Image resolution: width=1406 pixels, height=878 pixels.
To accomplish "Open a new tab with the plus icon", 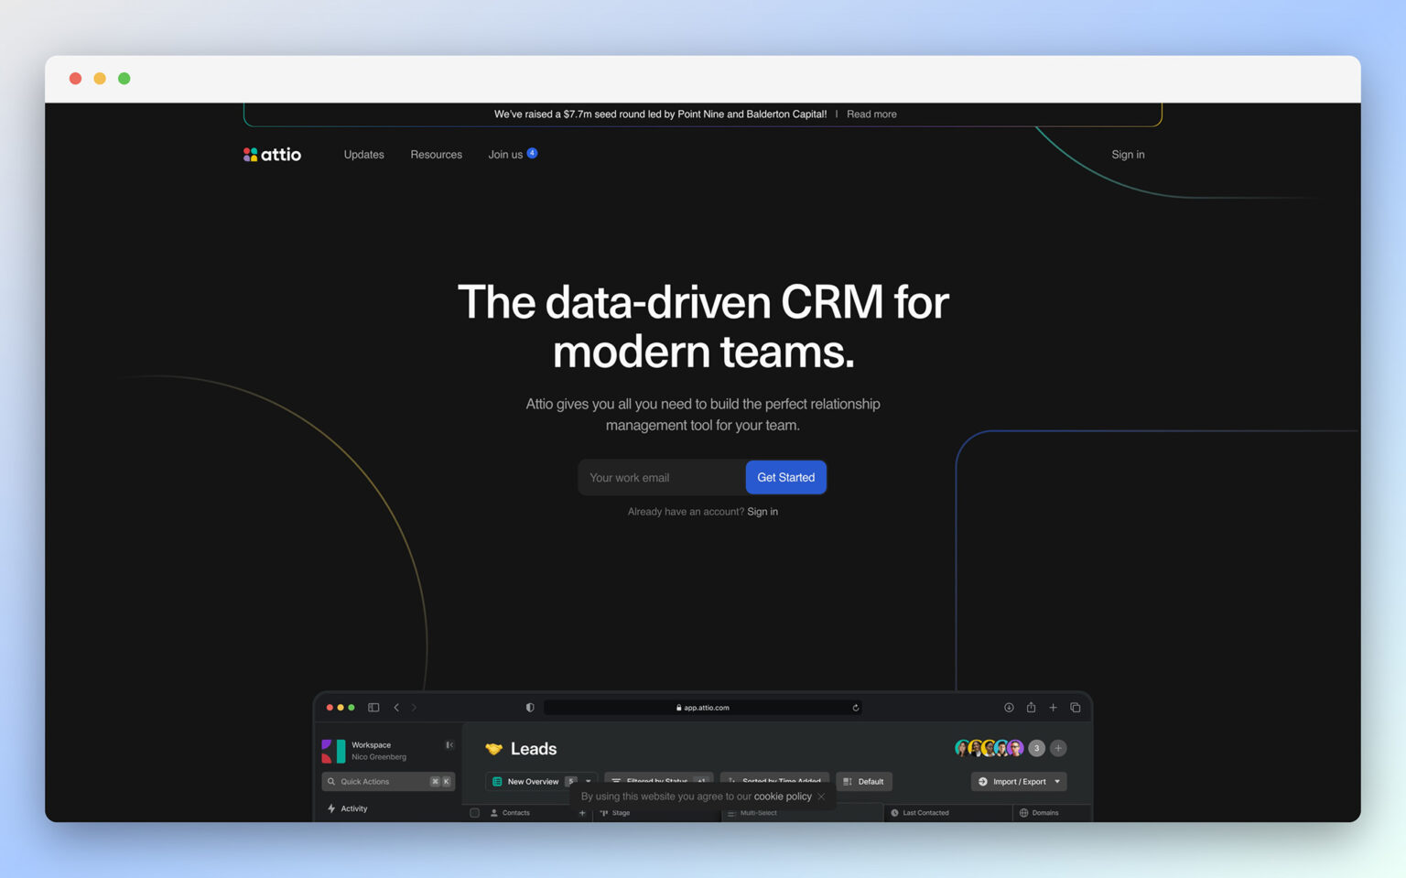I will [x=1053, y=708].
